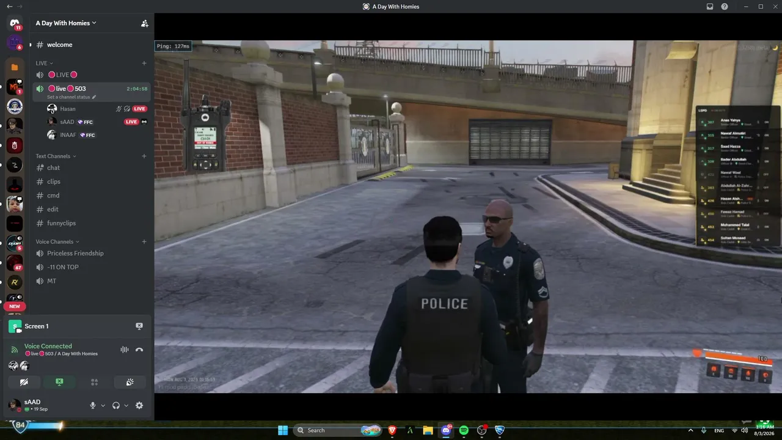This screenshot has width=782, height=440.
Task: Open A Day With Homies server menu
Action: 67,23
